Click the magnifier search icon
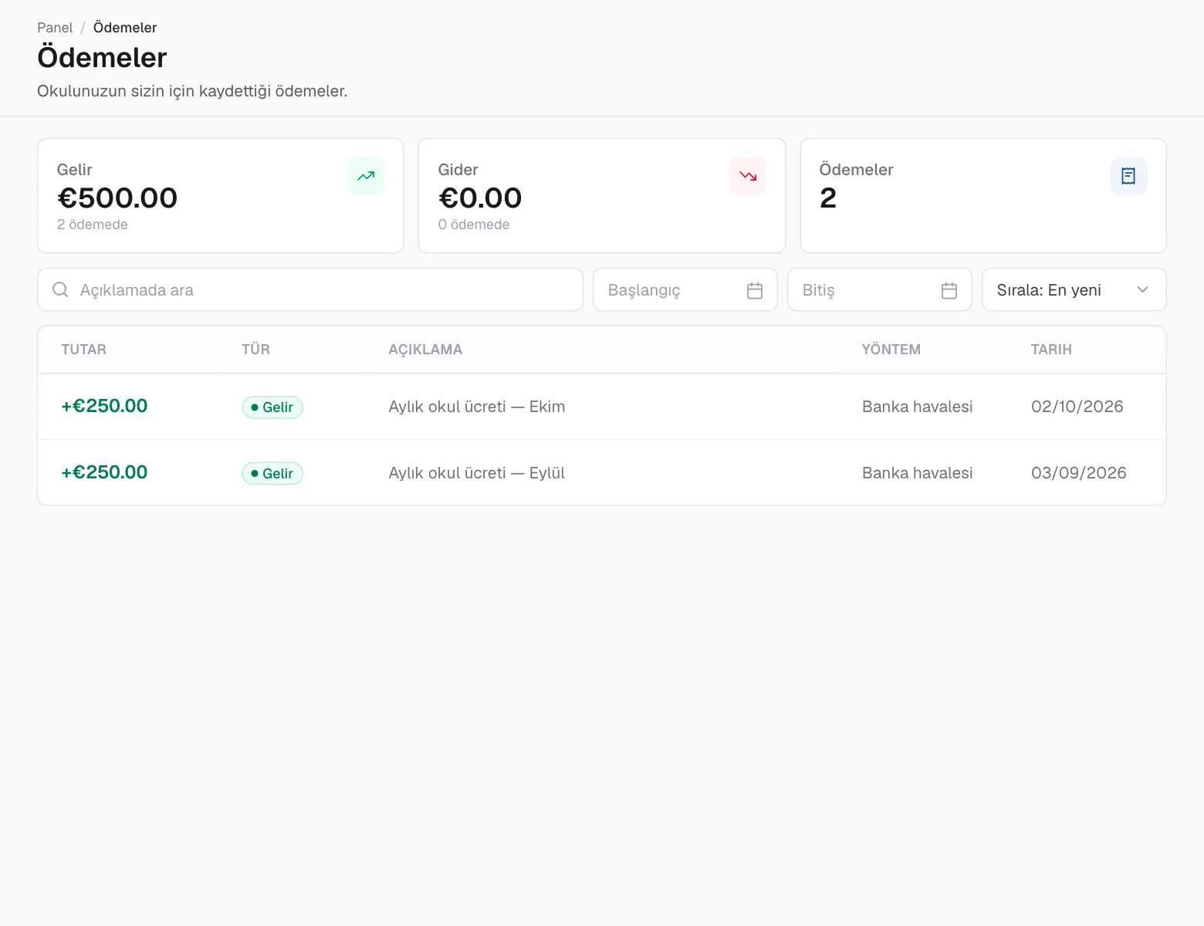This screenshot has height=926, width=1204. point(60,290)
